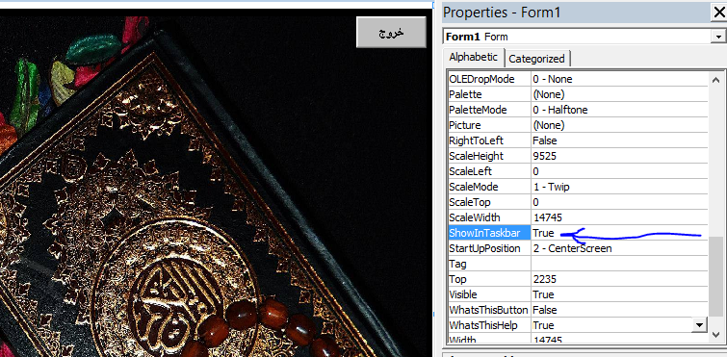Image resolution: width=727 pixels, height=357 pixels.
Task: Click the Top value field 2235
Action: click(619, 279)
